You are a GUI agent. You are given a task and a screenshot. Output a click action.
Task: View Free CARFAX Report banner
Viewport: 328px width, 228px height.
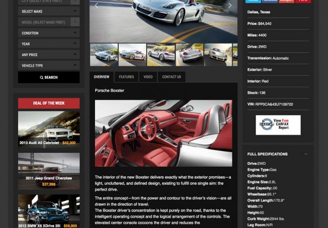(x=278, y=125)
